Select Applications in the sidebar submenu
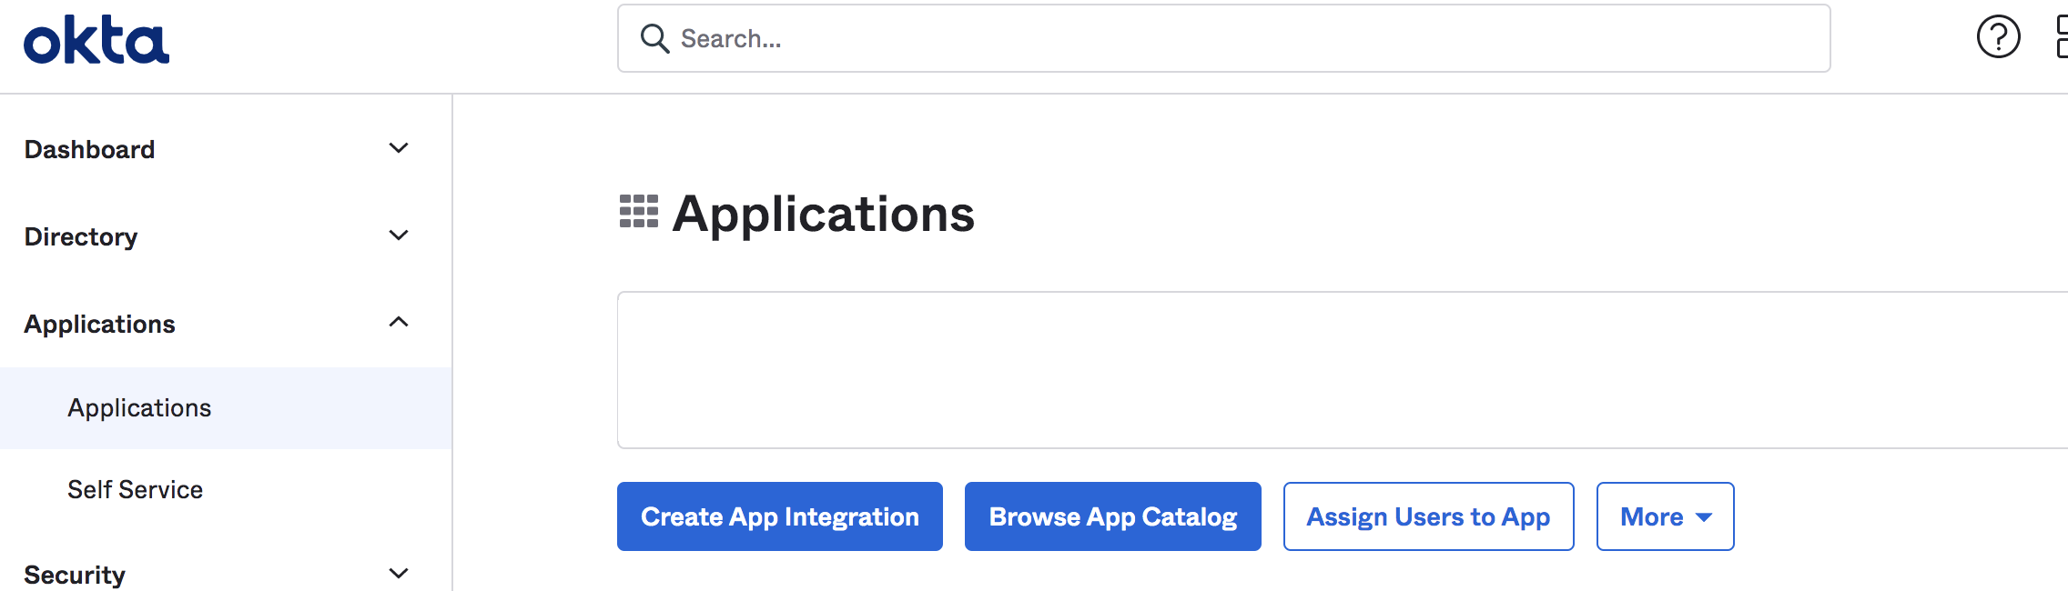The image size is (2068, 591). pyautogui.click(x=139, y=407)
